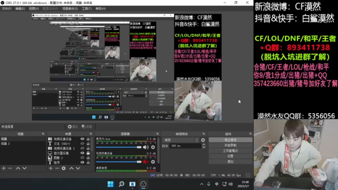Open the volume tray icon
Image resolution: width=338 pixels, height=190 pixels.
tap(231, 184)
